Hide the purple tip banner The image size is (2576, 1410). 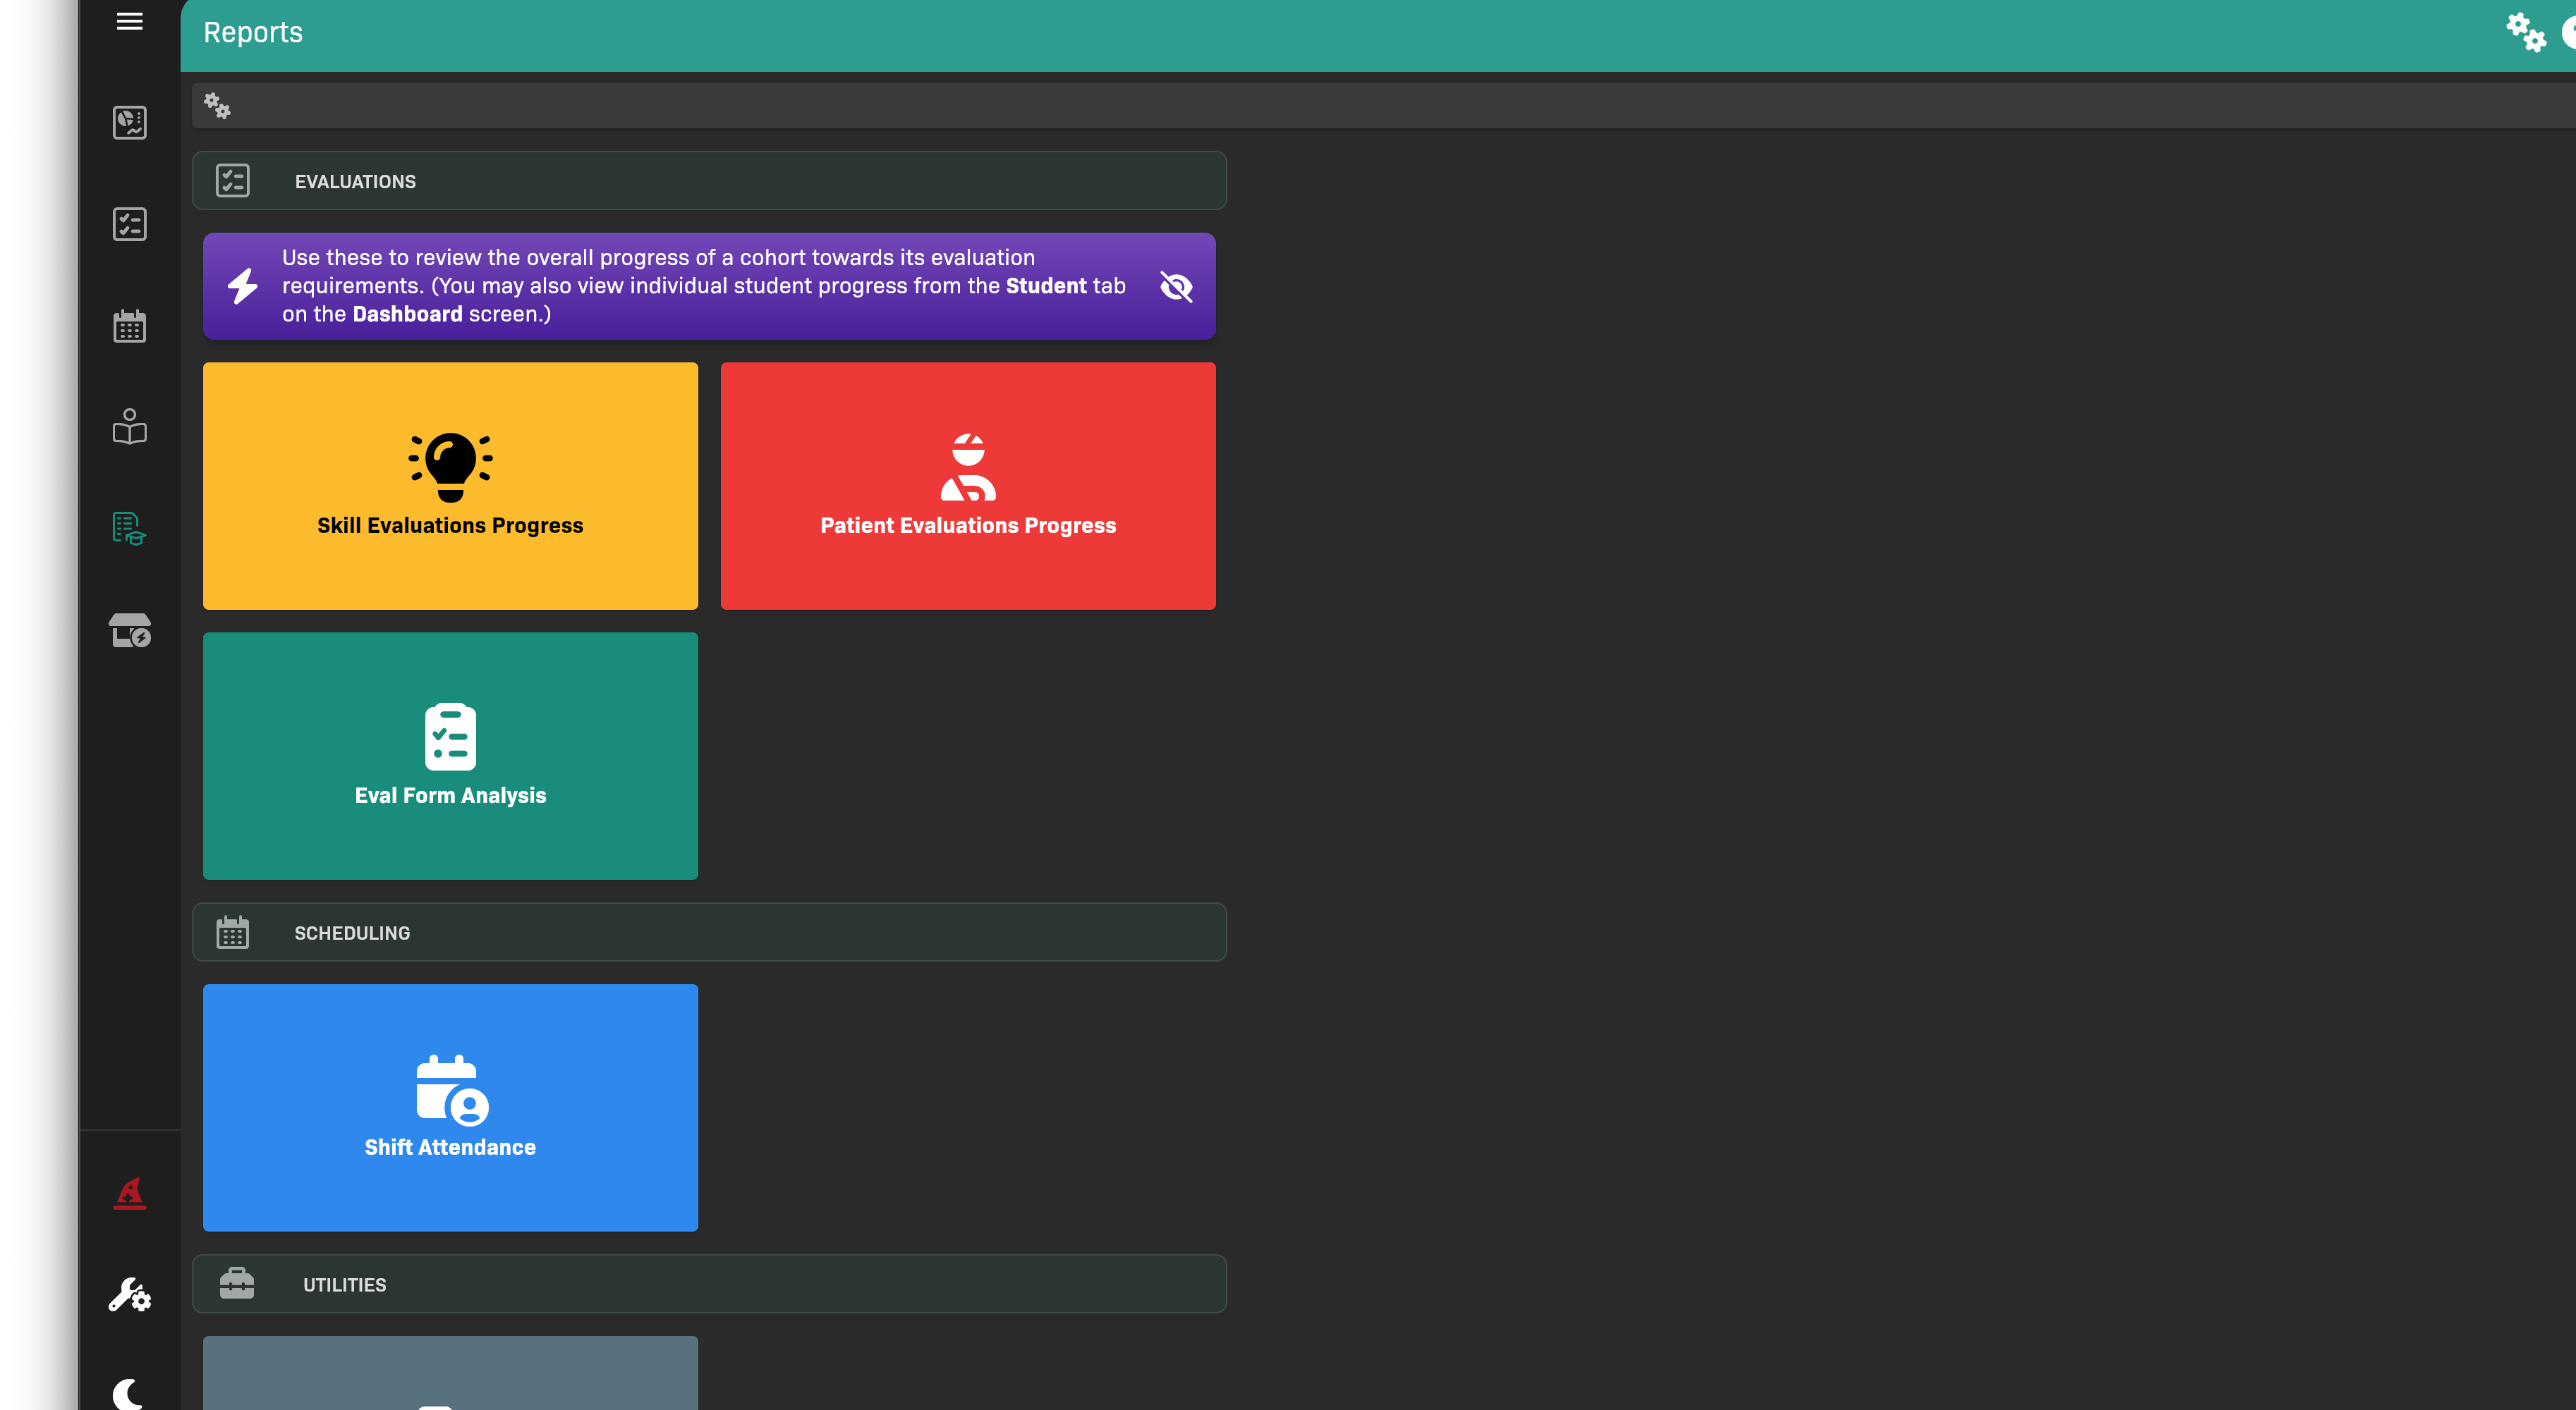pyautogui.click(x=1176, y=287)
